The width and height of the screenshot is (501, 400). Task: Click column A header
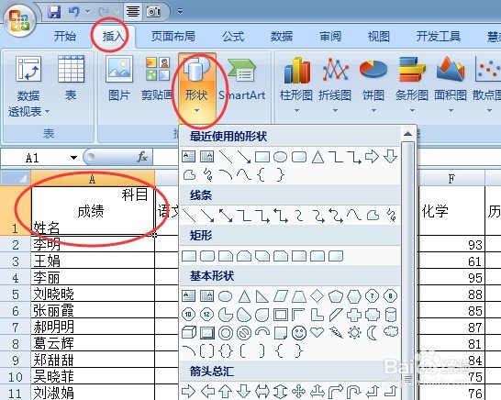(x=93, y=178)
